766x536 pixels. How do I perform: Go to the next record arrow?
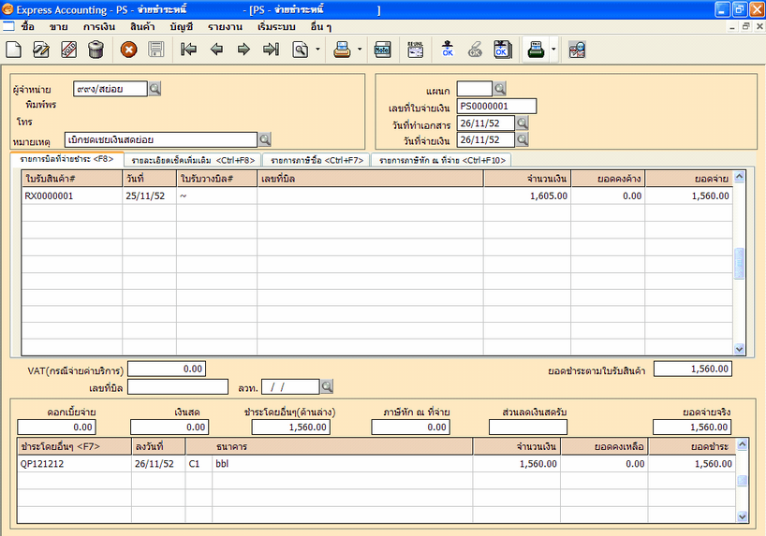click(x=243, y=50)
